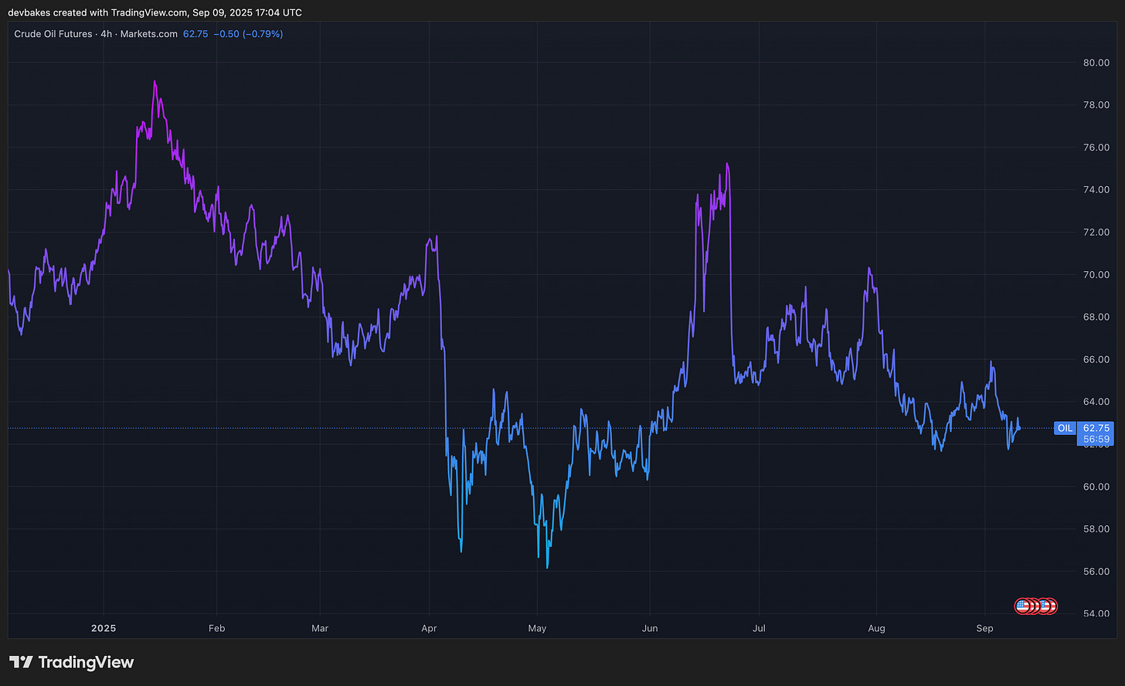Click the "Mar" time axis label
Viewport: 1125px width, 686px height.
(320, 629)
